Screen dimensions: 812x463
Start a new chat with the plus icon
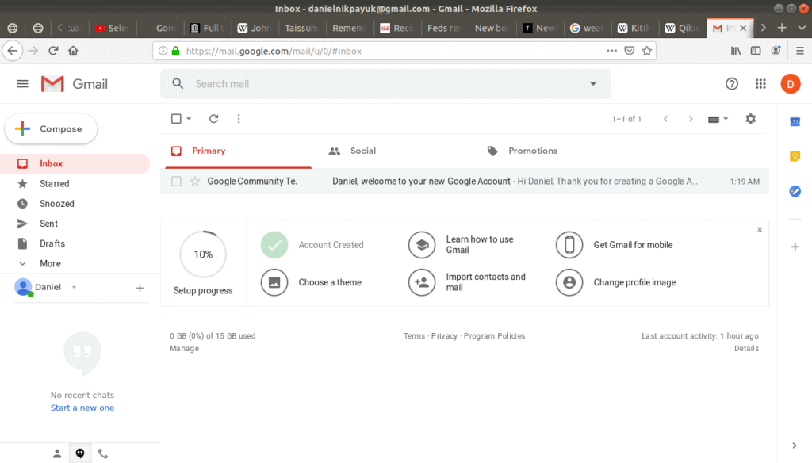click(140, 288)
